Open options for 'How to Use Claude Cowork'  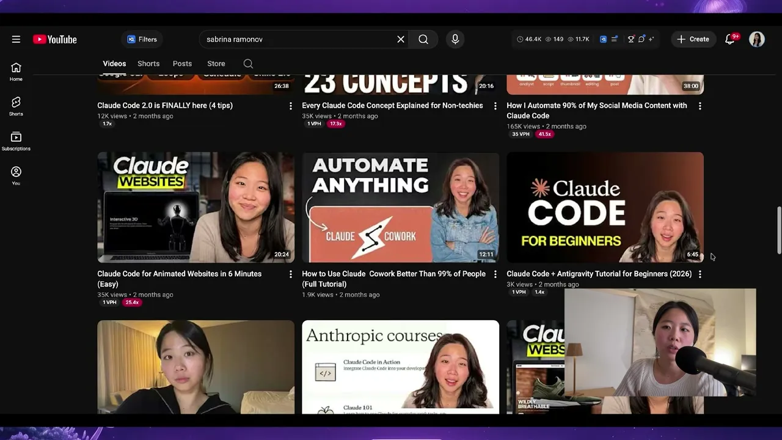tap(495, 274)
